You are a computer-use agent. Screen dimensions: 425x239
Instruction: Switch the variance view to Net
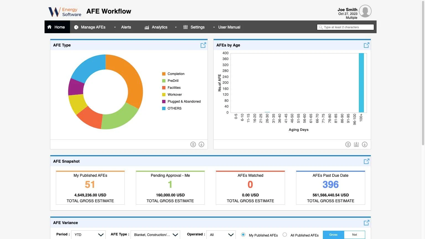pyautogui.click(x=354, y=234)
